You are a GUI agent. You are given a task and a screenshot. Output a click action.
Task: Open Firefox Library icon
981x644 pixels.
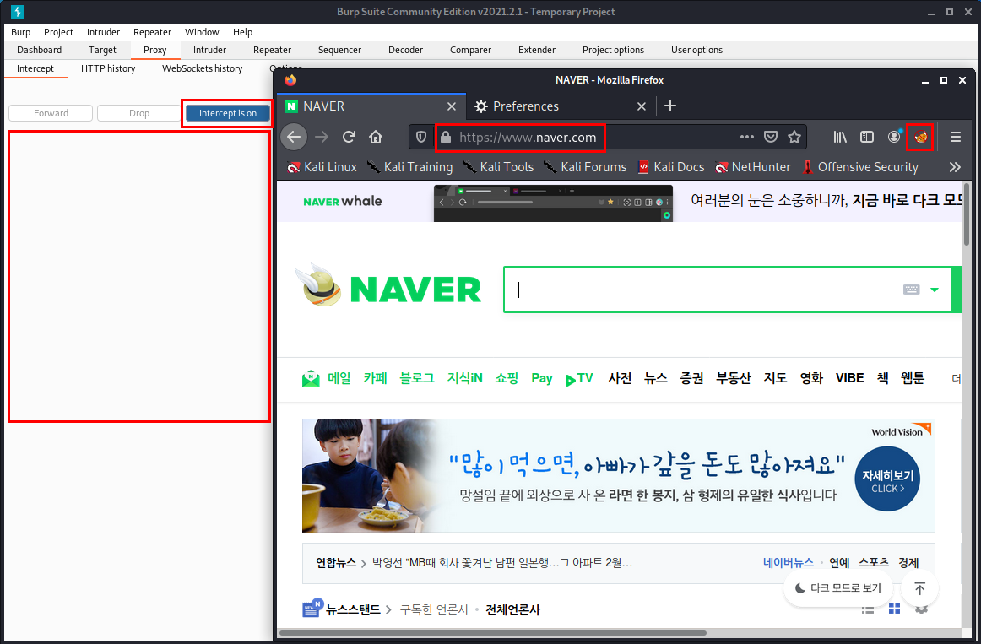click(x=840, y=137)
